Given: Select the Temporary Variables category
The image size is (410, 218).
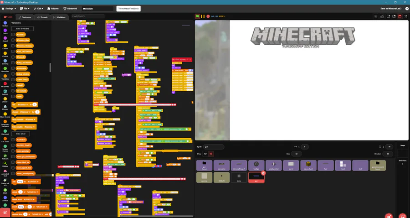Looking at the screenshot, I should click(5, 124).
